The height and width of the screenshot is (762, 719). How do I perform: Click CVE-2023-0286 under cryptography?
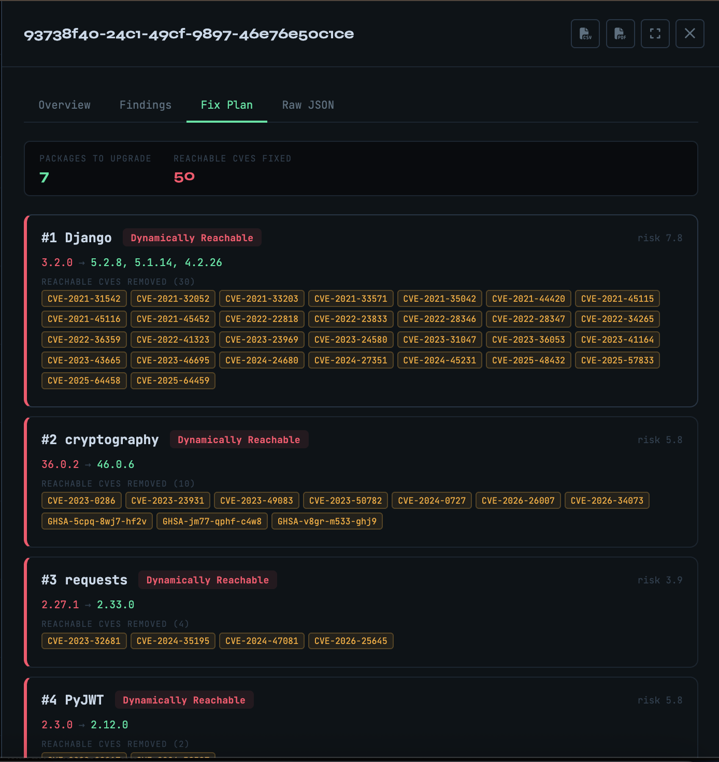tap(81, 501)
